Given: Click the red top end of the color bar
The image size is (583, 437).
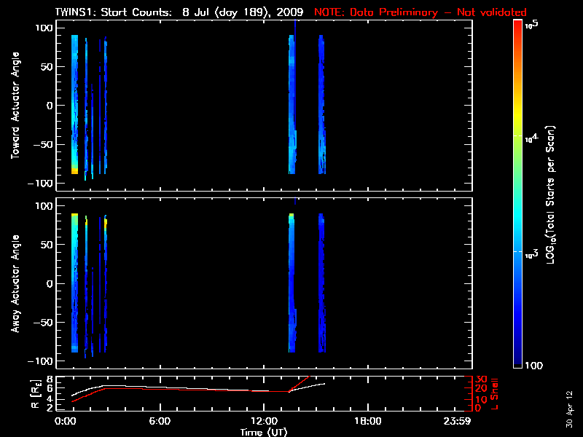Looking at the screenshot, I should [518, 25].
